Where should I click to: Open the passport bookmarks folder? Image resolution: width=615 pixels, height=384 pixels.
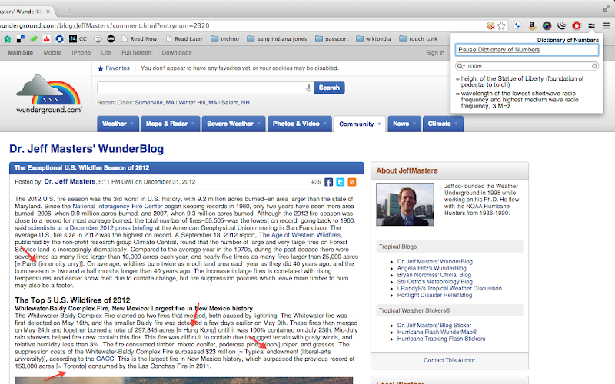point(332,39)
